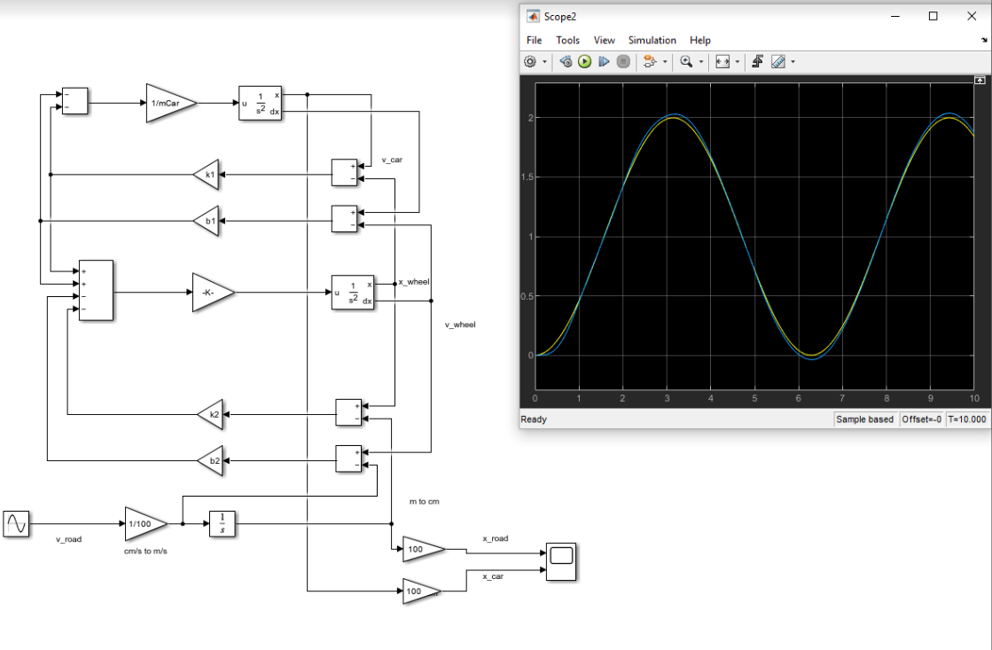Viewport: 992px width, 650px height.
Task: Open the Scope configuration properties gear icon
Action: [529, 61]
